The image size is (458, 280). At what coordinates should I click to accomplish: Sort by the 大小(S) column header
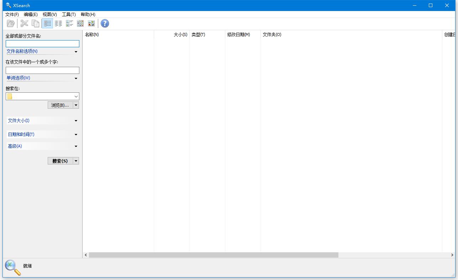[x=172, y=34]
